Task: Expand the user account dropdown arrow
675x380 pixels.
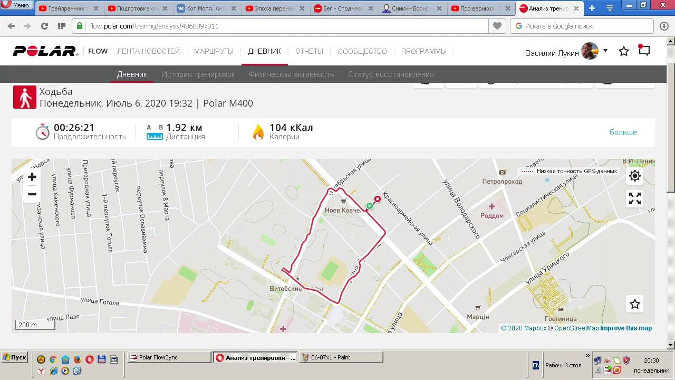Action: [605, 51]
